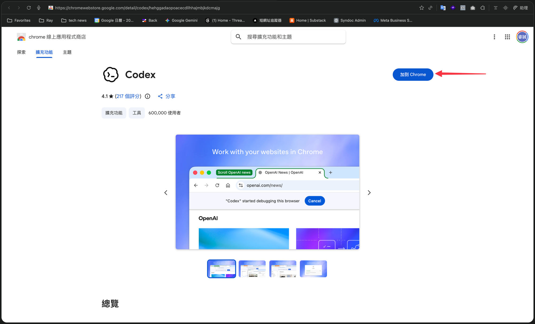Reload the page
This screenshot has height=324, width=535.
(x=29, y=8)
